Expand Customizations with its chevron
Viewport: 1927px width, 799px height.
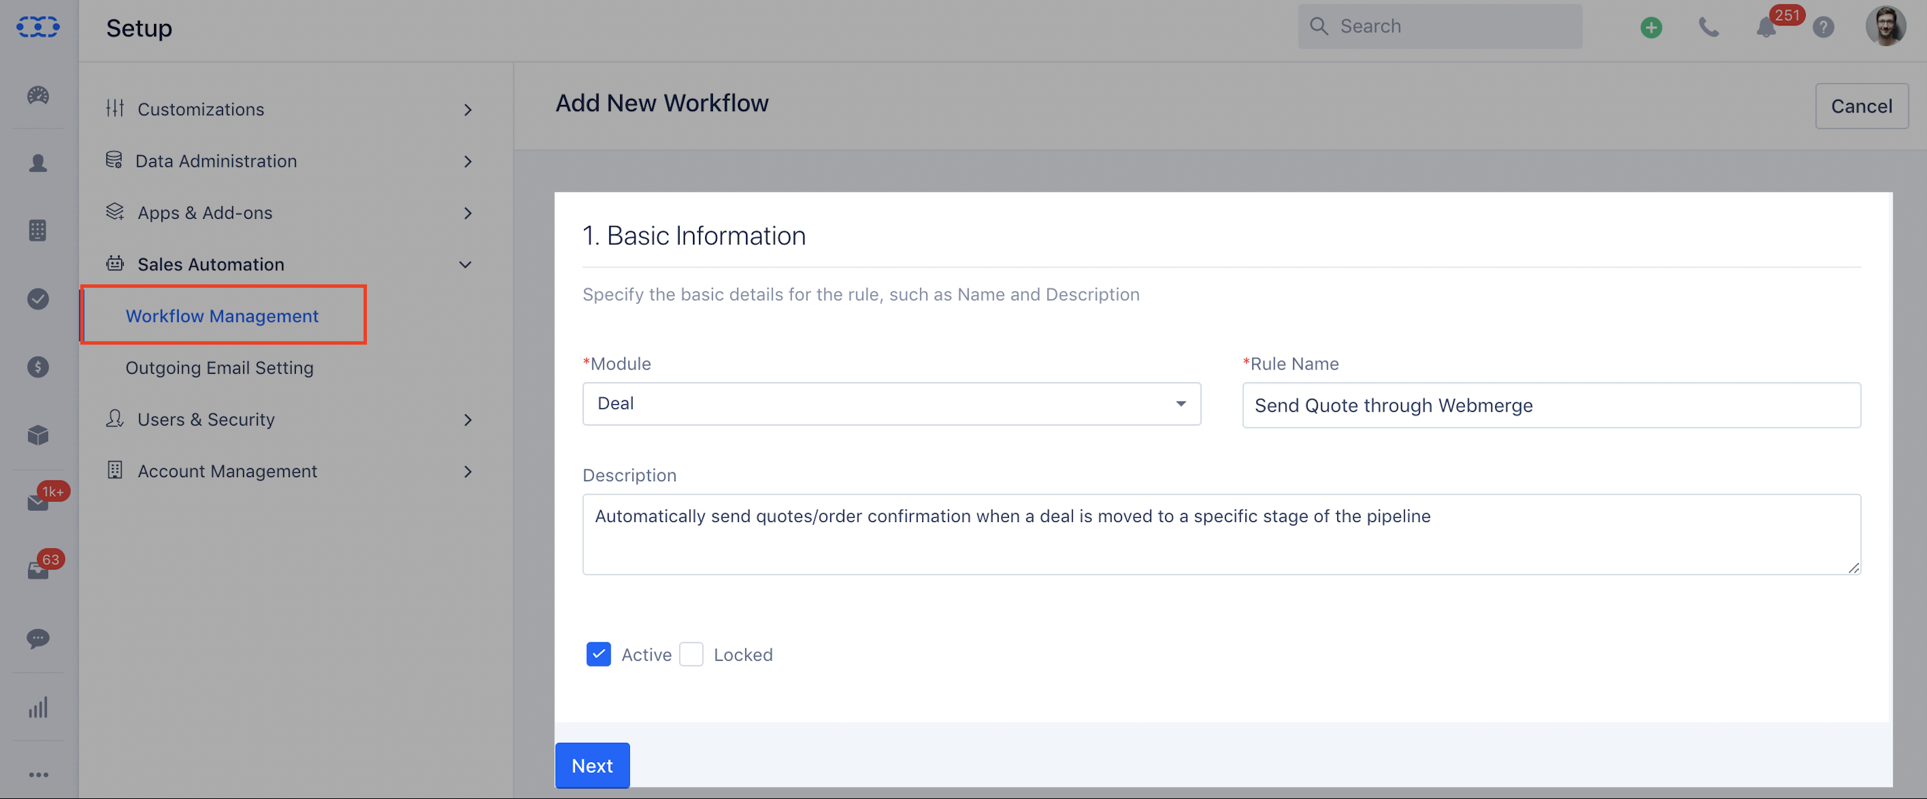pyautogui.click(x=467, y=110)
